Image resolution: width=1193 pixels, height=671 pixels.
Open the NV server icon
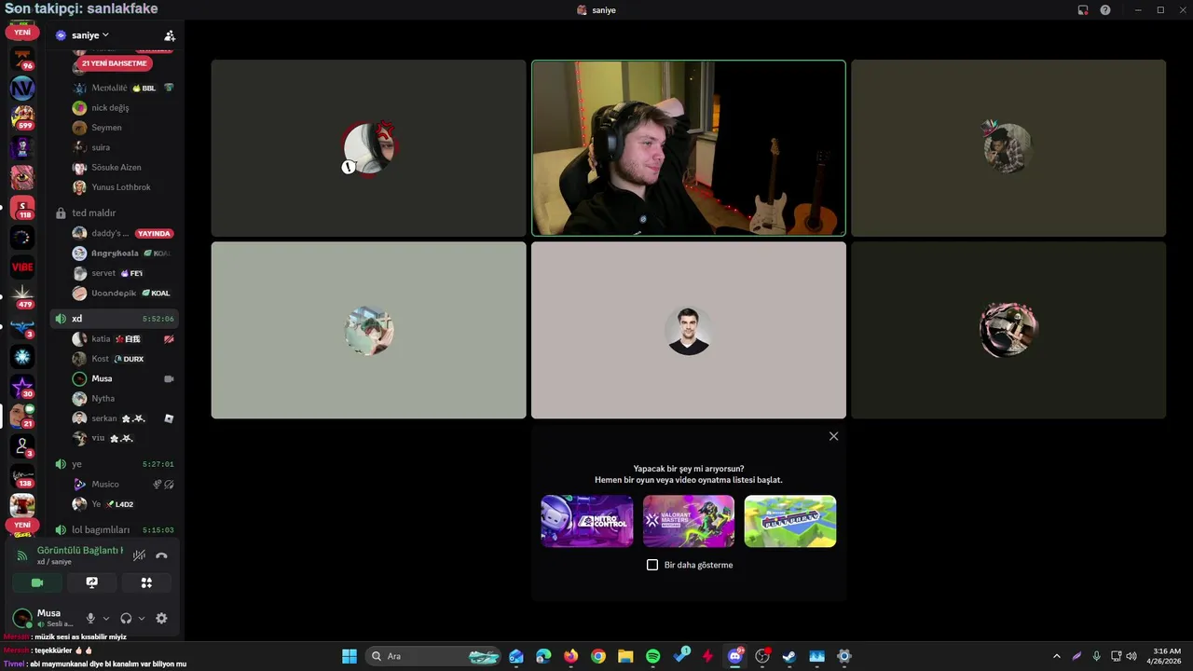[22, 89]
